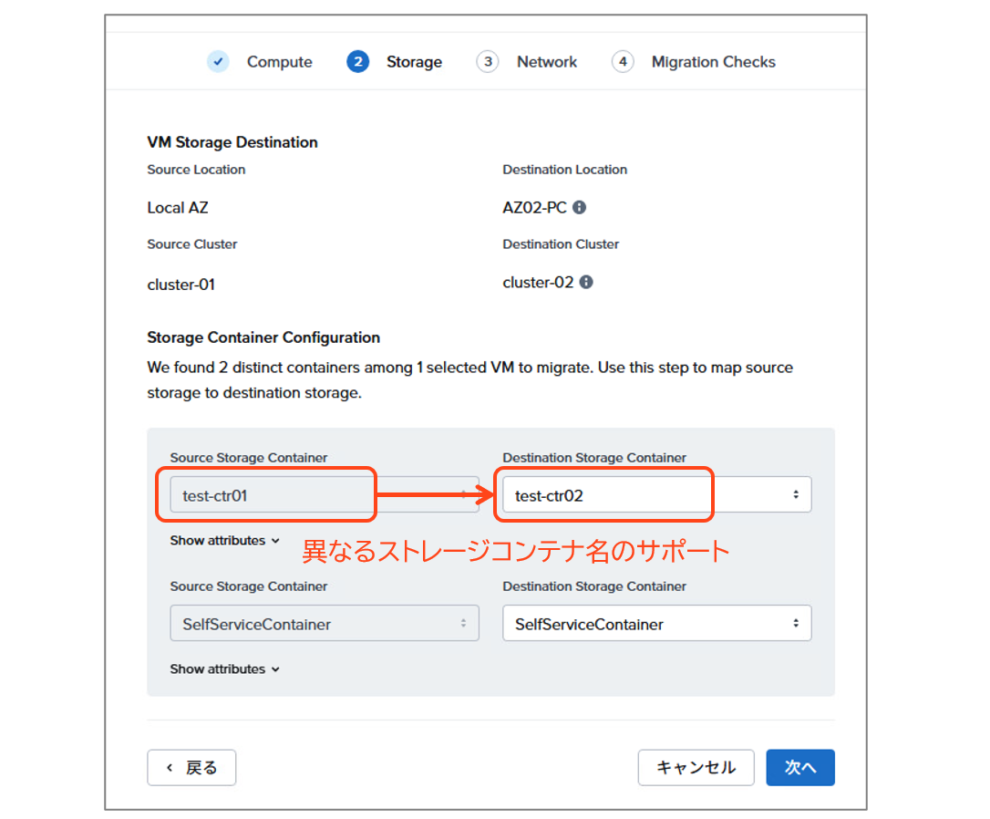Click the info icon beside cluster-02

click(586, 282)
